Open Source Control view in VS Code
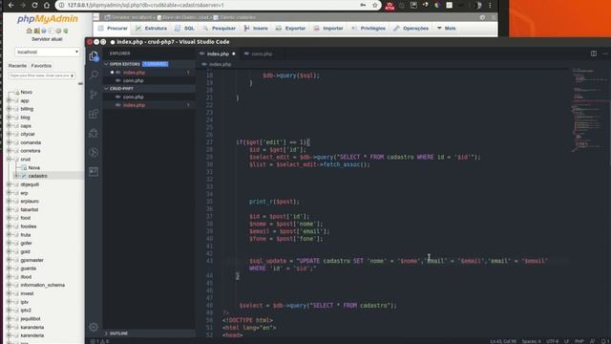 [x=94, y=95]
